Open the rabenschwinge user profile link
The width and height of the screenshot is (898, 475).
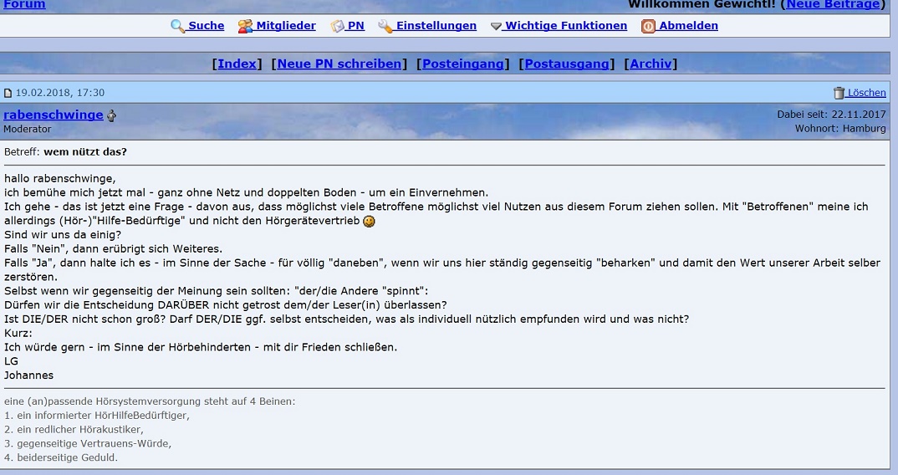coord(54,115)
